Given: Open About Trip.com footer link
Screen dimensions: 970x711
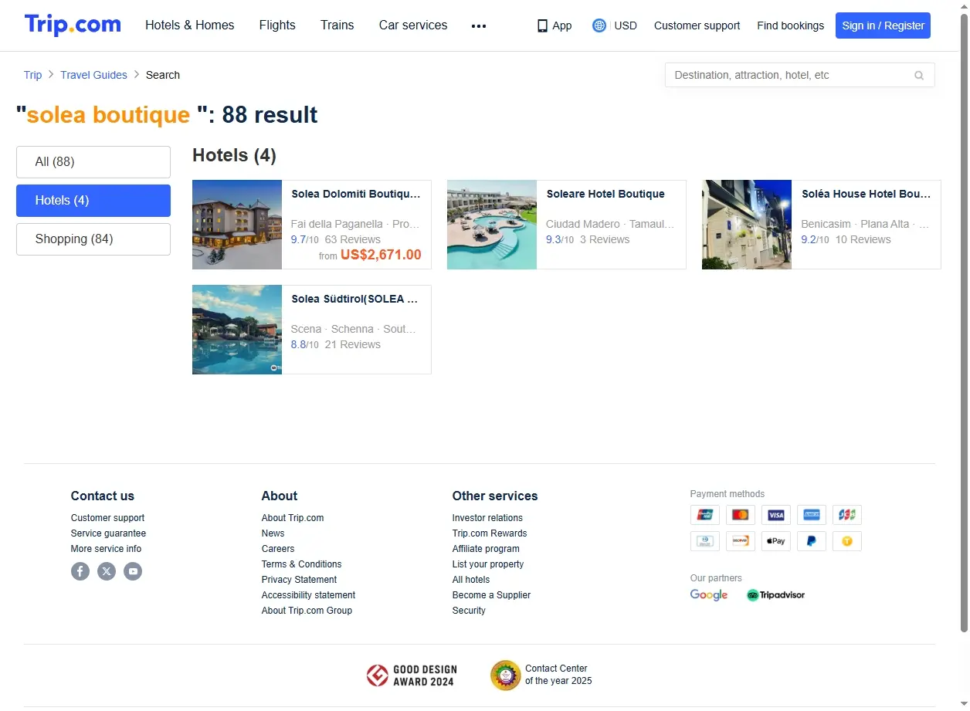Looking at the screenshot, I should pos(293,518).
